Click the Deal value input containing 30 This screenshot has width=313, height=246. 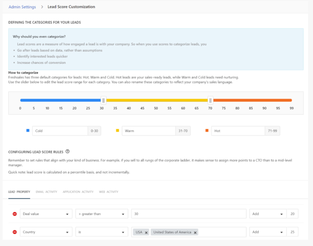(x=189, y=214)
